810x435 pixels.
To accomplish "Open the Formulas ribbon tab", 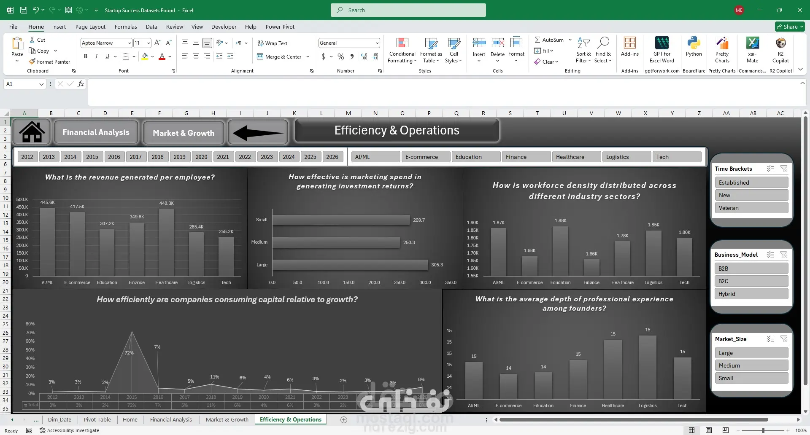I will click(126, 27).
